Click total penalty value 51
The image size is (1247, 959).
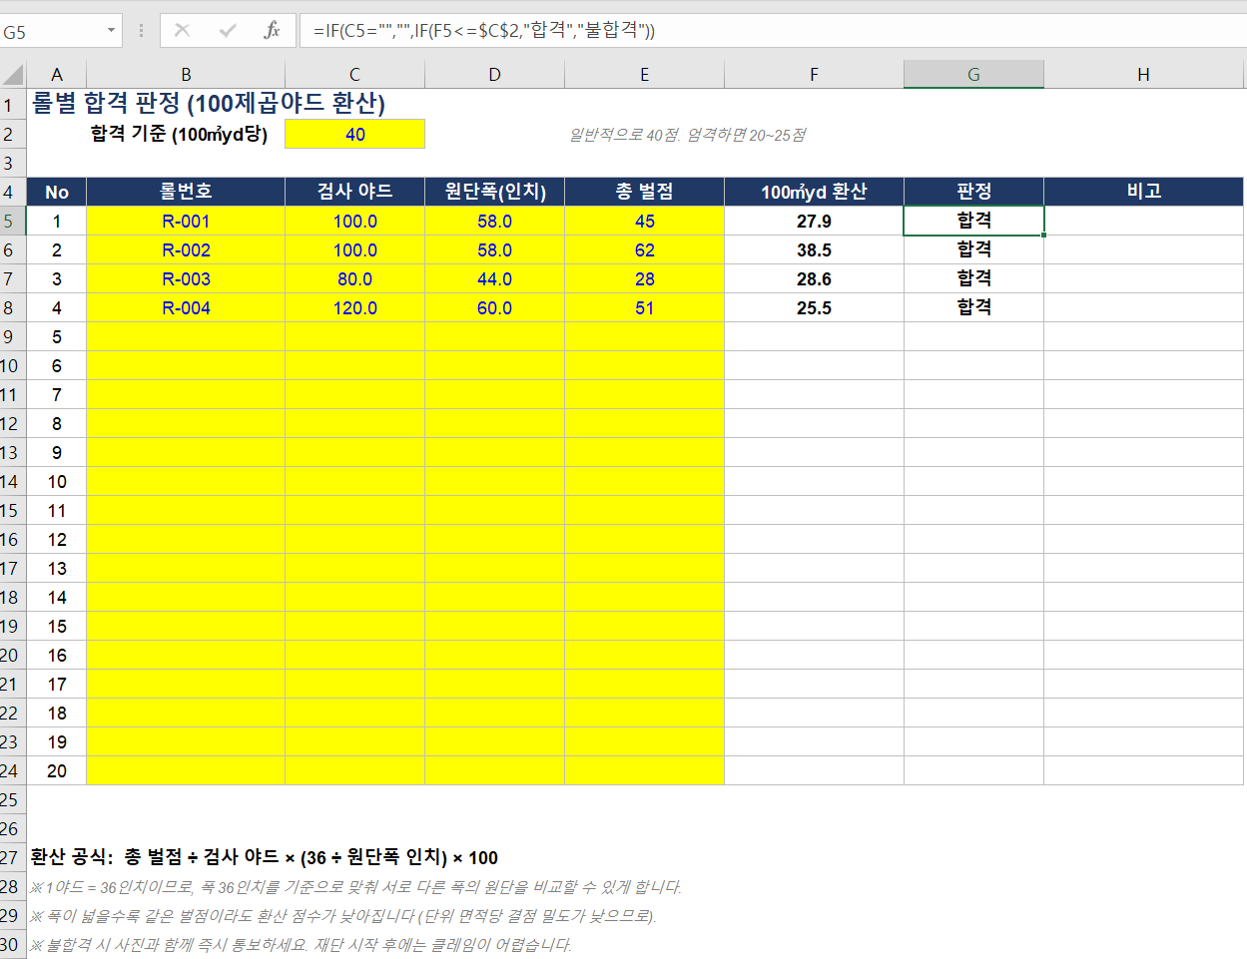pyautogui.click(x=644, y=308)
